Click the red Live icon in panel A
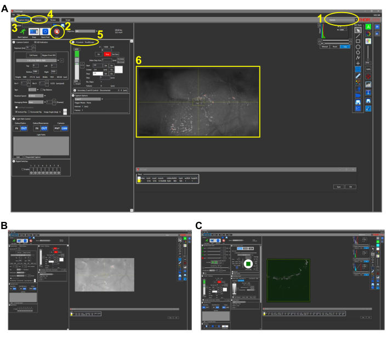The width and height of the screenshot is (386, 337). point(57,31)
